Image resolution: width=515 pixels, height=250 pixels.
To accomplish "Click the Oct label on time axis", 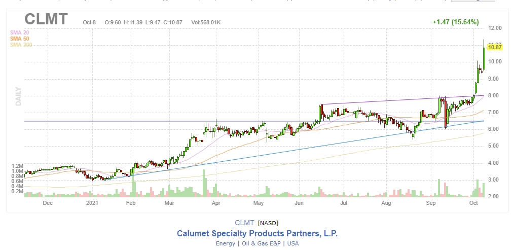I will (x=473, y=203).
